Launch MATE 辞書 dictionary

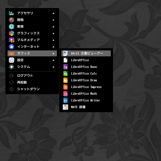pos(86,107)
